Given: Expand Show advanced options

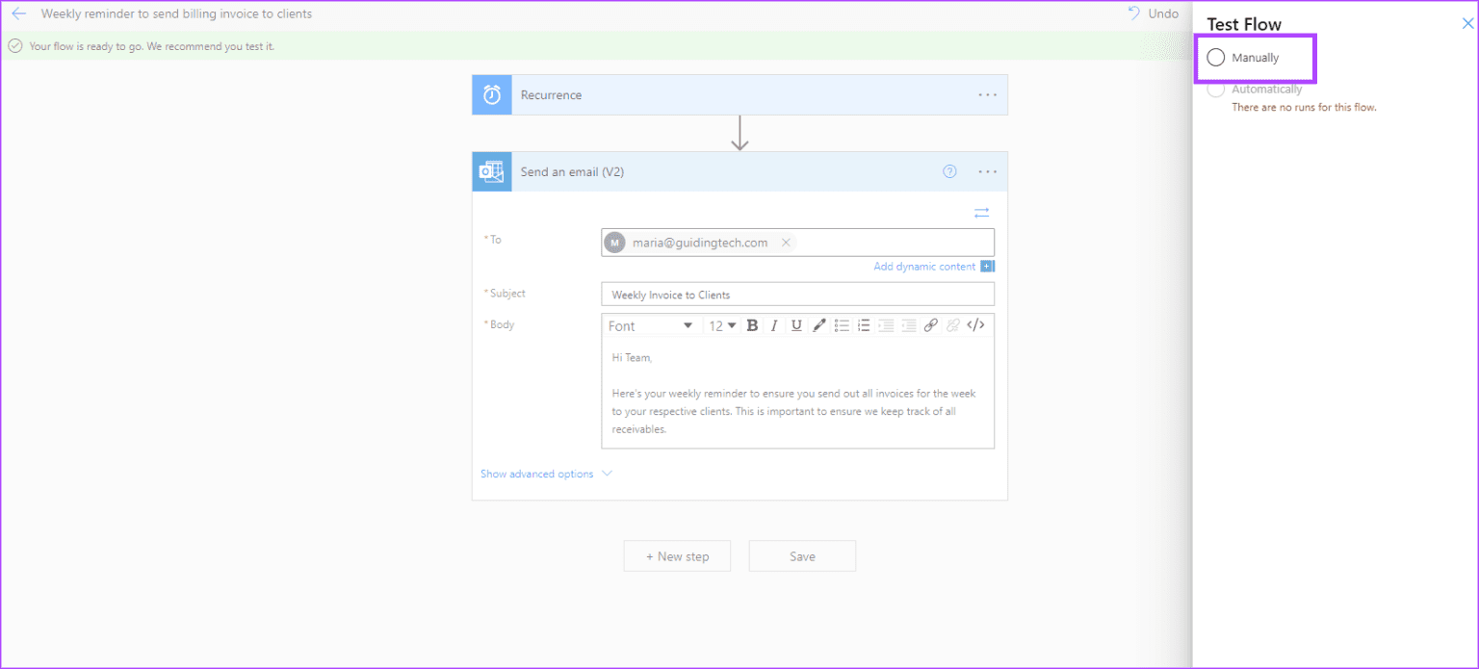Looking at the screenshot, I should click(537, 474).
